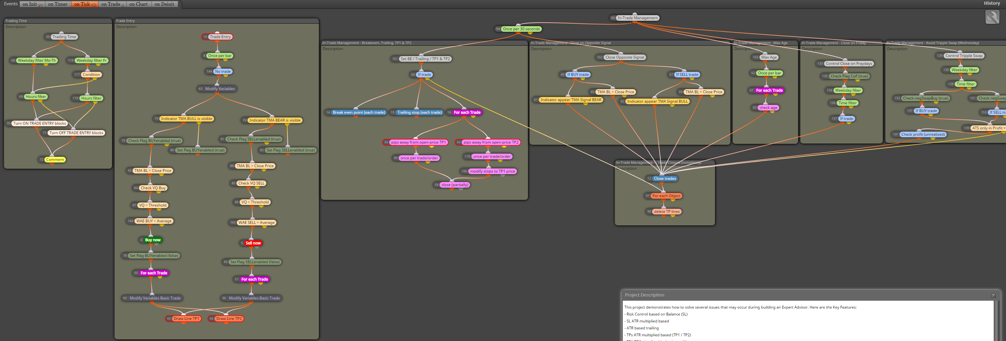
Task: Close the Project Description panel
Action: click(993, 295)
